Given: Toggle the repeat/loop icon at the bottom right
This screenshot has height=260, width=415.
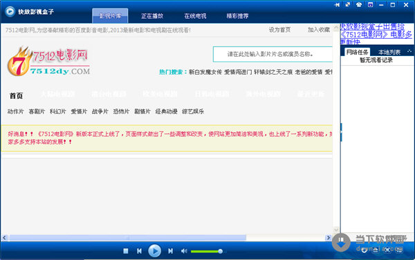Looking at the screenshot, I should pos(365,250).
